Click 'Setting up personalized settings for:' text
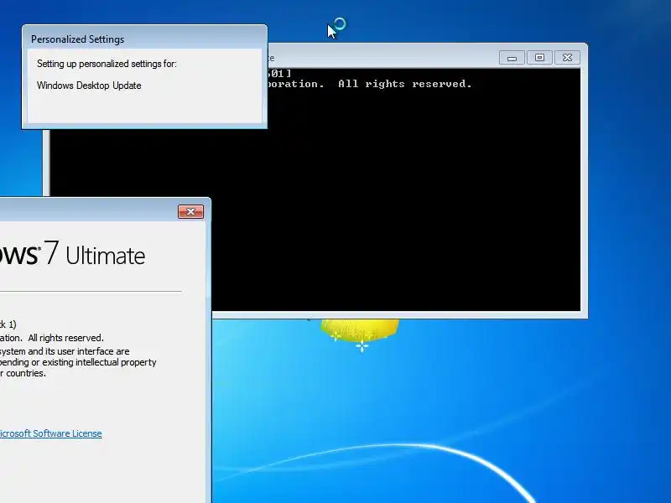Viewport: 671px width, 503px height. click(x=107, y=64)
